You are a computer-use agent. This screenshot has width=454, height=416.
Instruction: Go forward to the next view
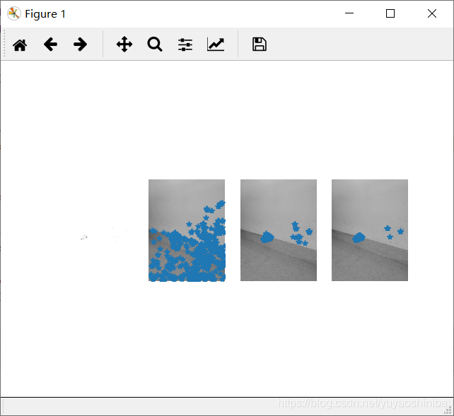(x=80, y=44)
